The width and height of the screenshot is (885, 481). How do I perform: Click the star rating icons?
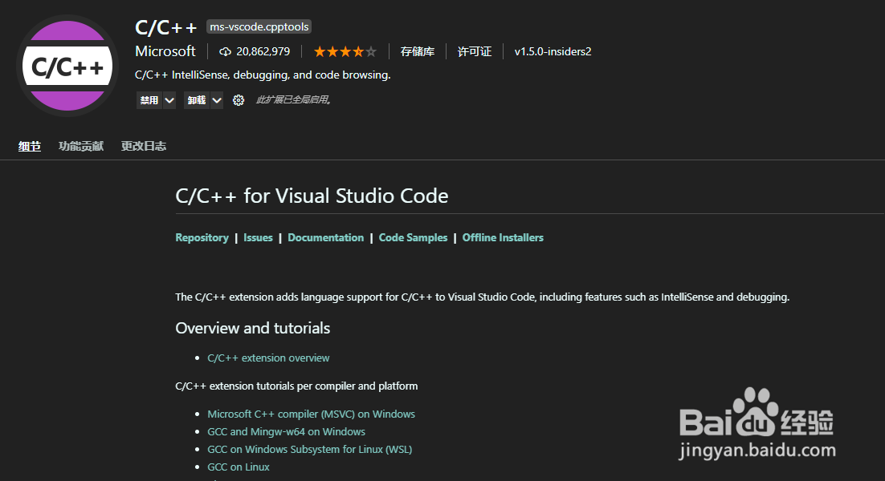coord(345,51)
